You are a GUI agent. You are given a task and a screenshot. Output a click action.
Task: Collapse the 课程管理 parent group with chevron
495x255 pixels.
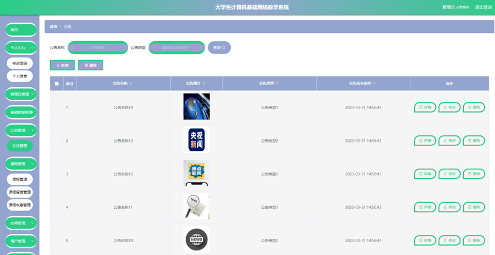pyautogui.click(x=21, y=164)
